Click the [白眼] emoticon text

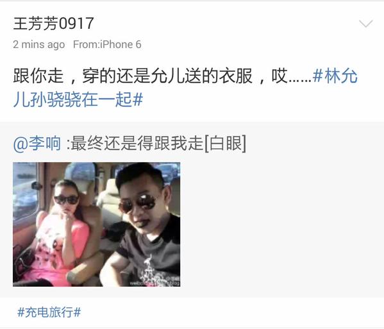pos(225,143)
